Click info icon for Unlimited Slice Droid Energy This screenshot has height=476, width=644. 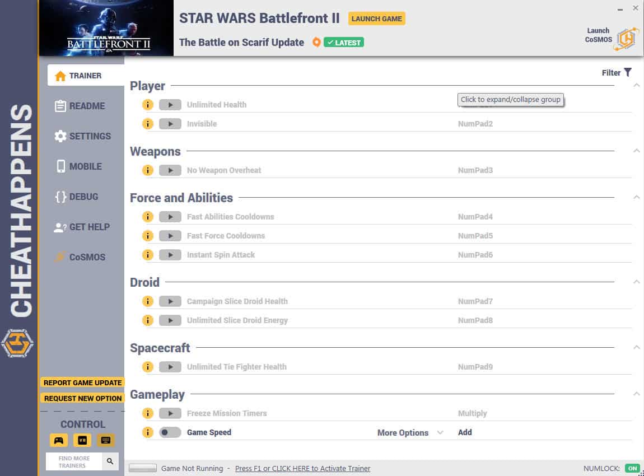click(147, 320)
